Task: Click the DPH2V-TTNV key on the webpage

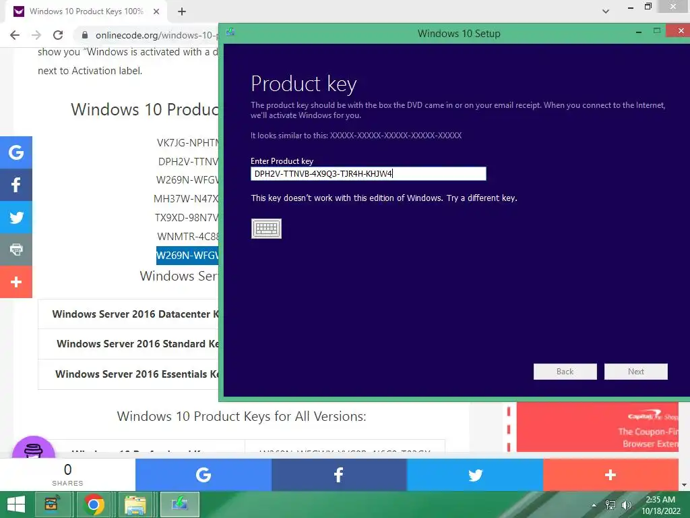Action: click(x=189, y=162)
